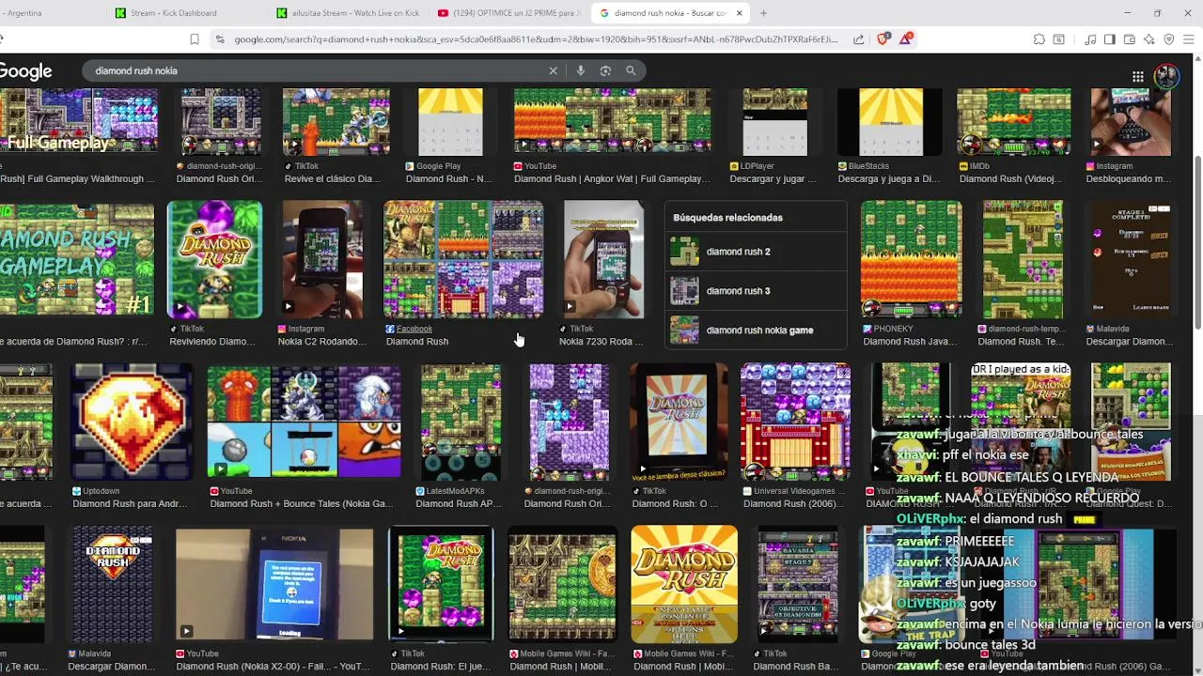Image resolution: width=1203 pixels, height=676 pixels.
Task: Open Diamond Rush + Bounce Tales thumbnail
Action: (304, 422)
